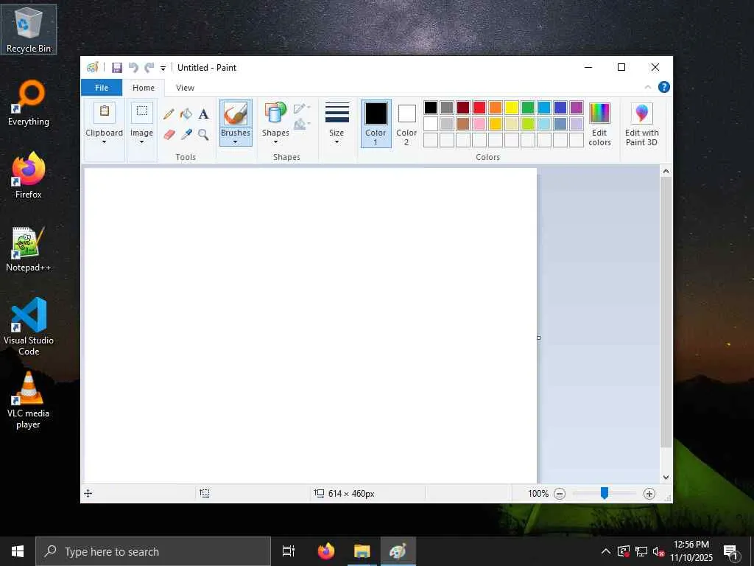The height and width of the screenshot is (566, 754).
Task: Click the Zoom out minus button
Action: click(x=560, y=493)
